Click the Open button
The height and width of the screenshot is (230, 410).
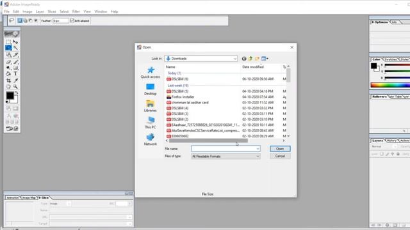pyautogui.click(x=280, y=149)
